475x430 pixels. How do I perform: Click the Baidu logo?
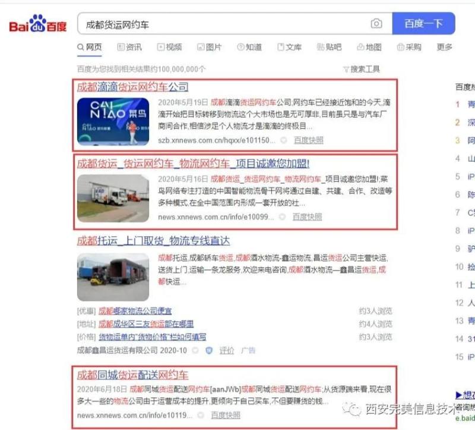37,24
